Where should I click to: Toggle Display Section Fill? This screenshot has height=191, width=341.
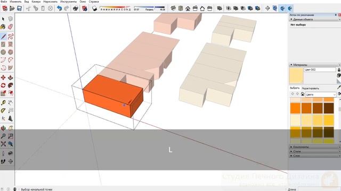coord(290,8)
